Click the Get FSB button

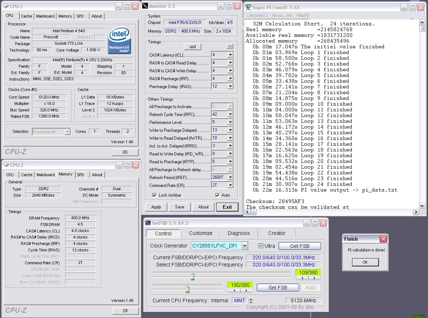point(300,246)
